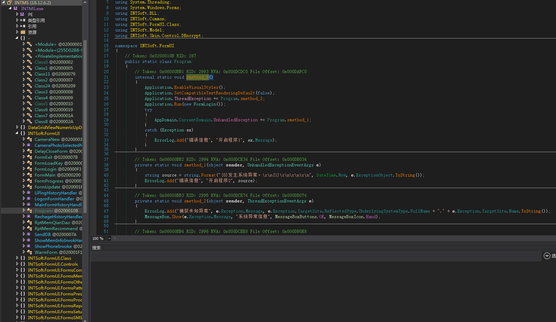The width and height of the screenshot is (556, 322).
Task: Click smethod_2 reference in ThreadException line
Action: coord(252,99)
